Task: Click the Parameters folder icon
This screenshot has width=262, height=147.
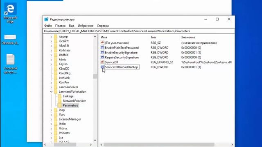Action: click(60, 105)
